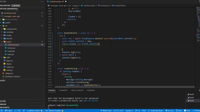This screenshot has width=200, height=112.
Task: Select the first bash terminal
Action: pos(192,94)
